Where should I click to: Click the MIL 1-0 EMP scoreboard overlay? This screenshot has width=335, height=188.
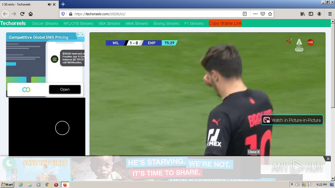[142, 43]
